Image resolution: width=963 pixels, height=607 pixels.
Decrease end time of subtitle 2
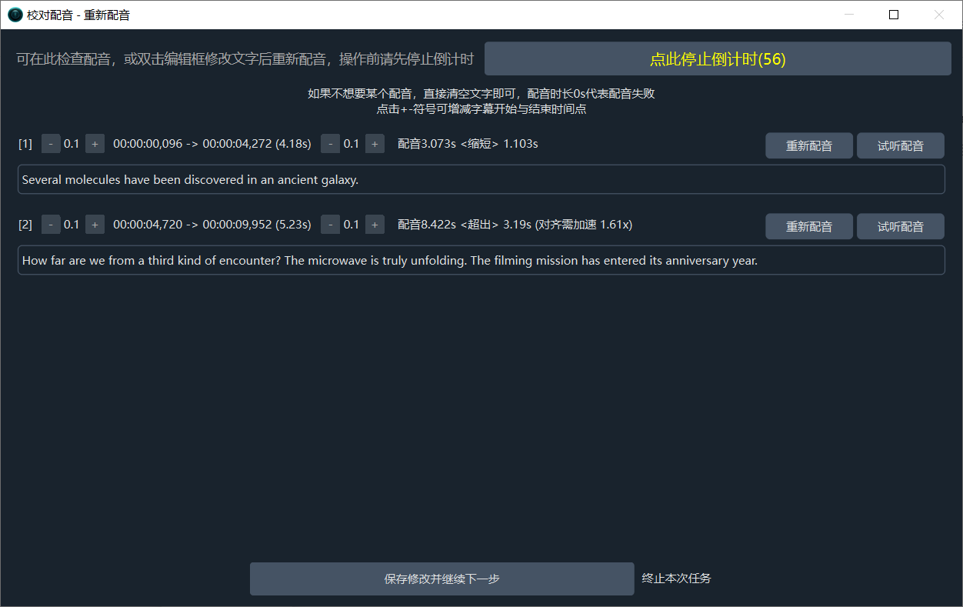point(330,225)
